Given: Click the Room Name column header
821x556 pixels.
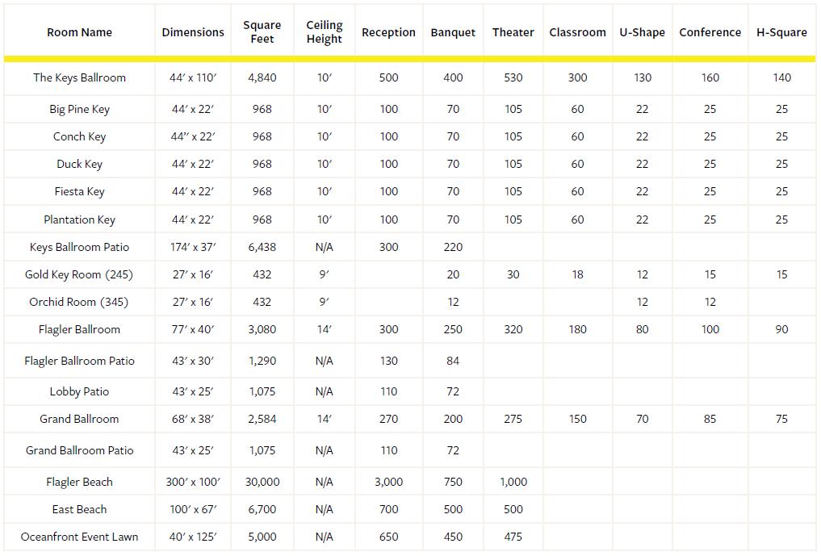Looking at the screenshot, I should coord(80,32).
